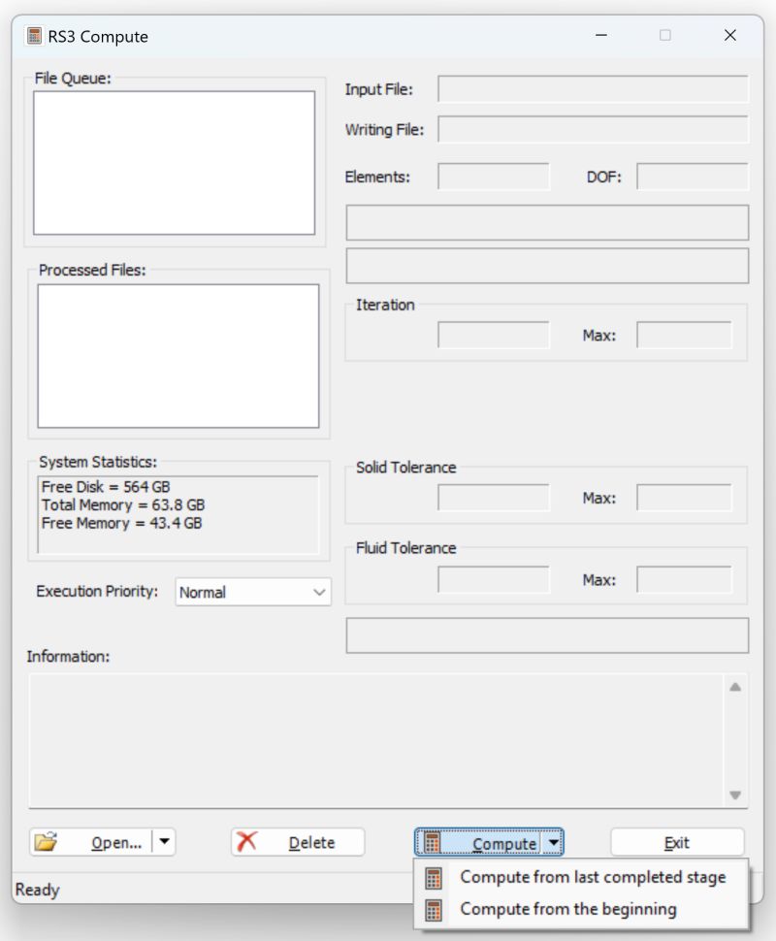
Task: Click the Writing File field
Action: [593, 129]
